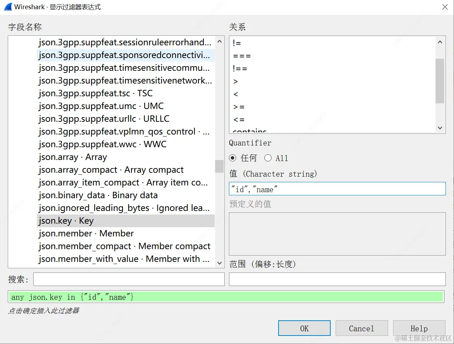454x344 pixels.
Task: Select the 任何 quantifier radio button
Action: 232,158
